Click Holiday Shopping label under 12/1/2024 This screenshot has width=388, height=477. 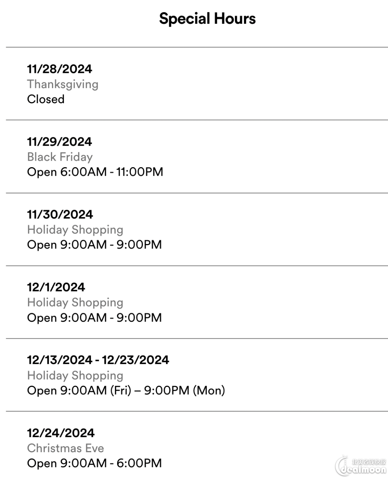tap(75, 302)
